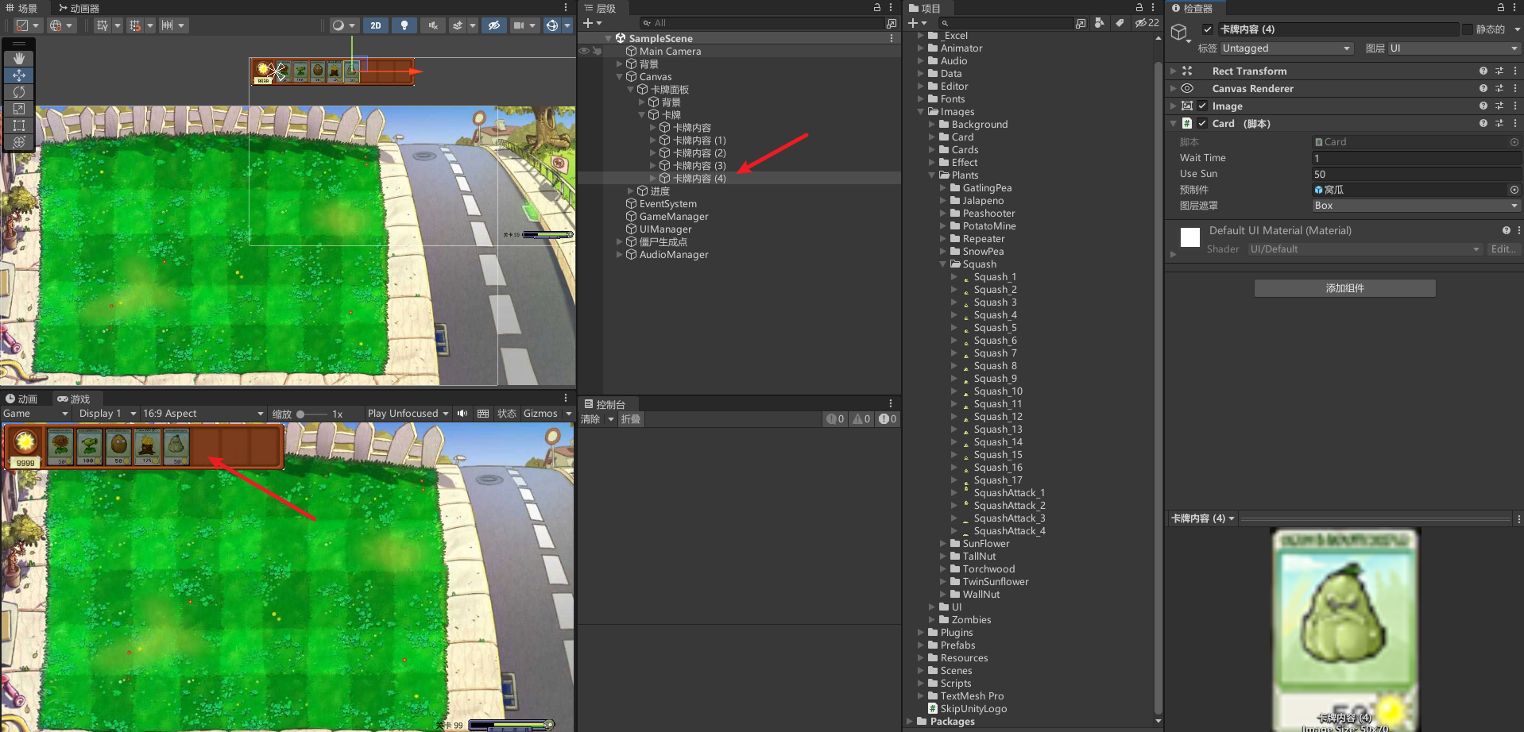Toggle active checkbox for 卡牌内容 (4)
The image size is (1524, 732).
[x=1208, y=29]
